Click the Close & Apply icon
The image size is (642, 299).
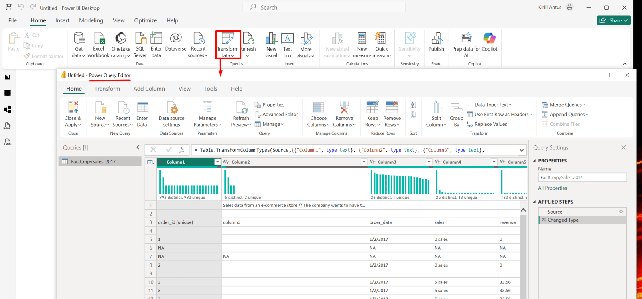tap(73, 108)
